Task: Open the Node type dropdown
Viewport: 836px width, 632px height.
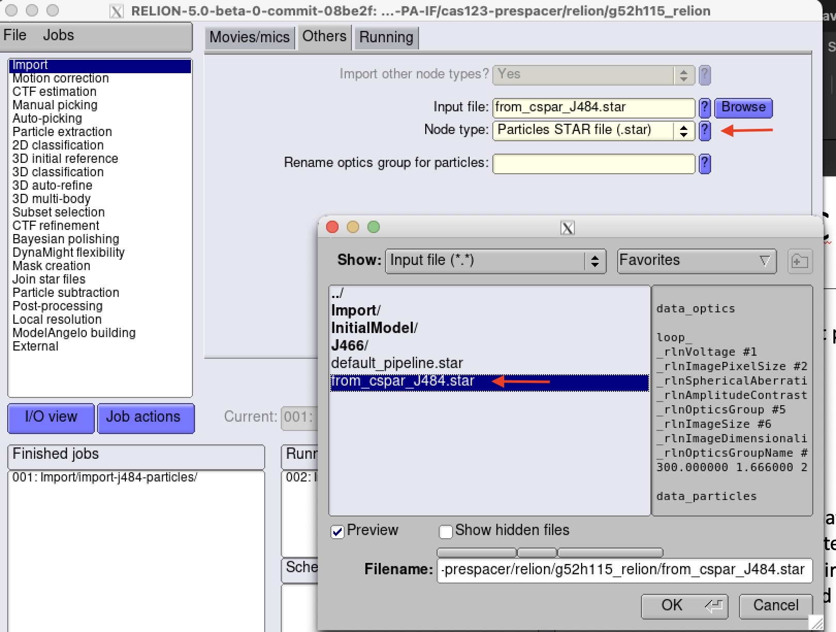Action: 593,130
